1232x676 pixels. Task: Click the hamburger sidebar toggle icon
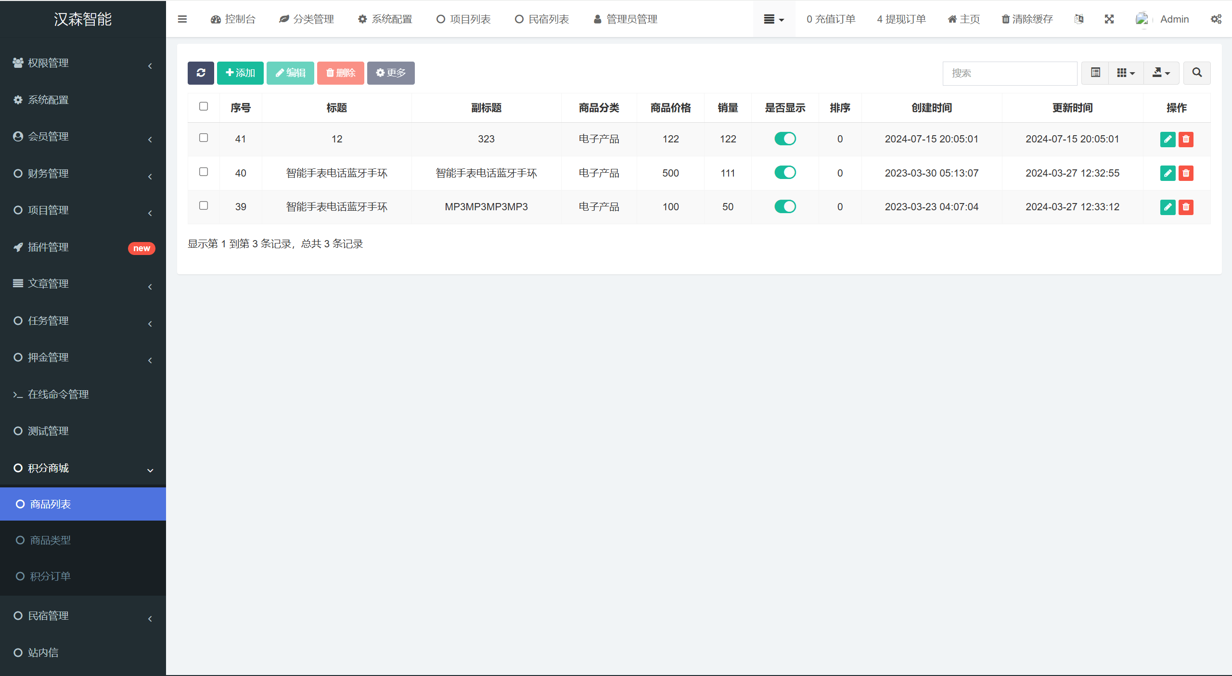[x=182, y=19]
